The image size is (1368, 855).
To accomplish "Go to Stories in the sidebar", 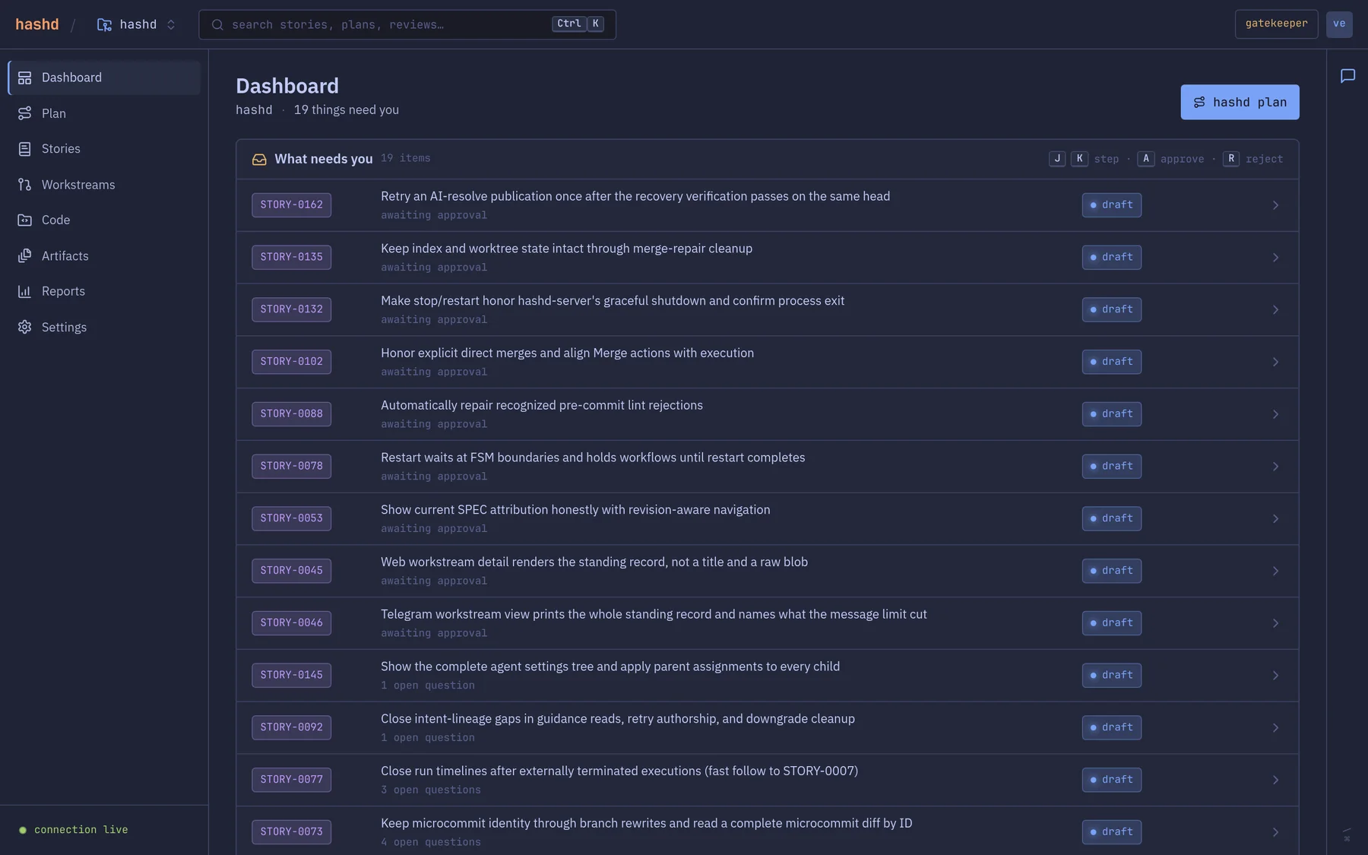I will 104,149.
